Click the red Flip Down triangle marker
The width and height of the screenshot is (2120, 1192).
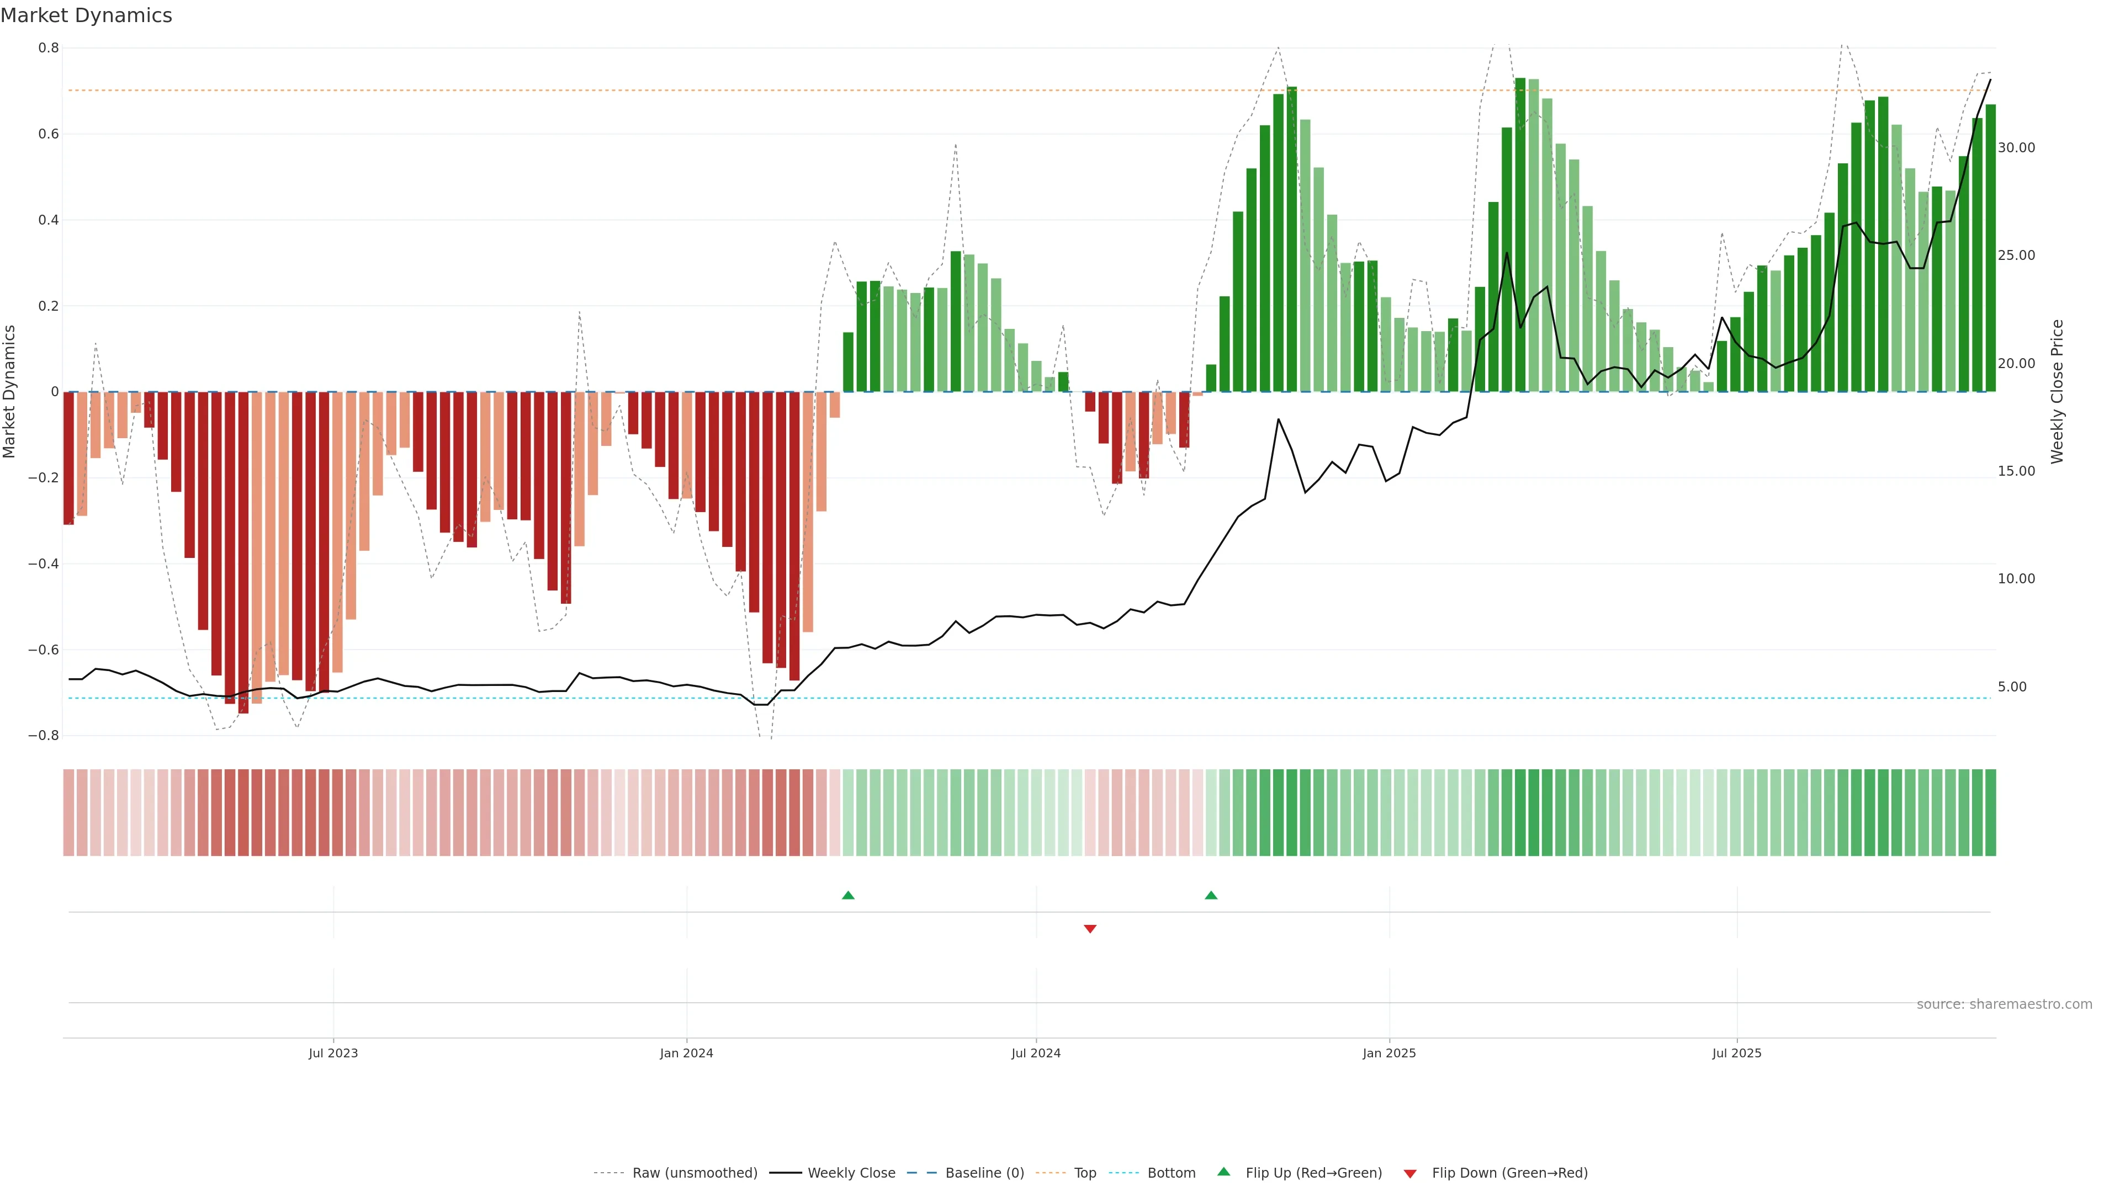(1090, 929)
